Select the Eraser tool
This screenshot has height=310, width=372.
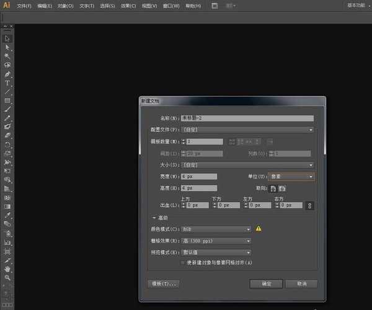pos(7,135)
